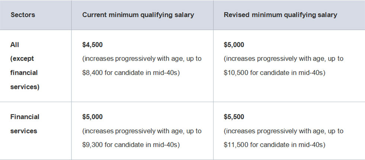Select the Current minimum qualifying salary header
The width and height of the screenshot is (365, 160).
point(138,15)
